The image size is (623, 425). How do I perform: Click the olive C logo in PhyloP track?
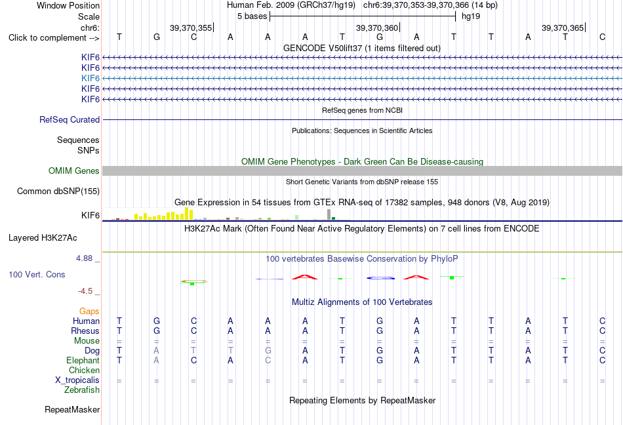point(193,281)
